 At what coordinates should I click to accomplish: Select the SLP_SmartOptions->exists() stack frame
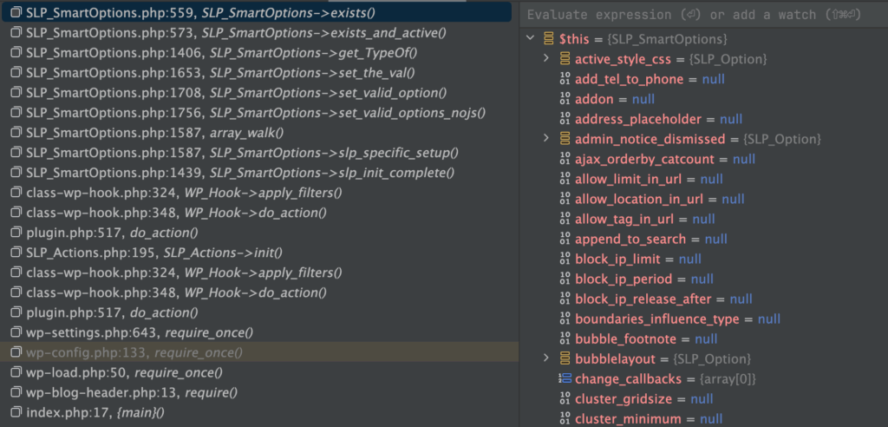pos(260,12)
